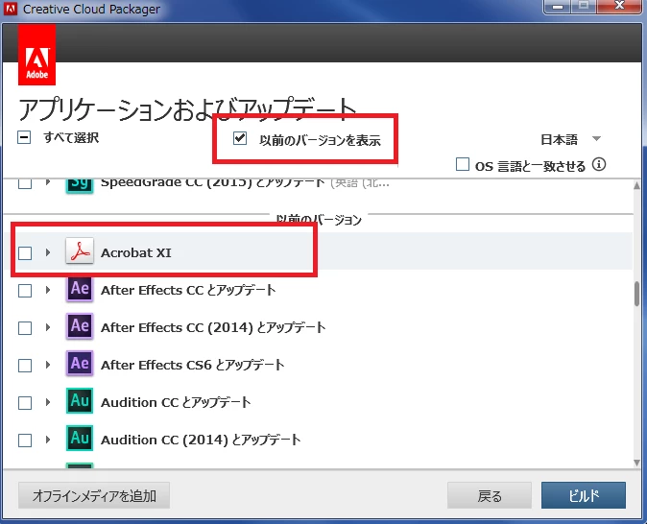647x524 pixels.
Task: Check the Acrobat XI checkbox
Action: pos(25,253)
